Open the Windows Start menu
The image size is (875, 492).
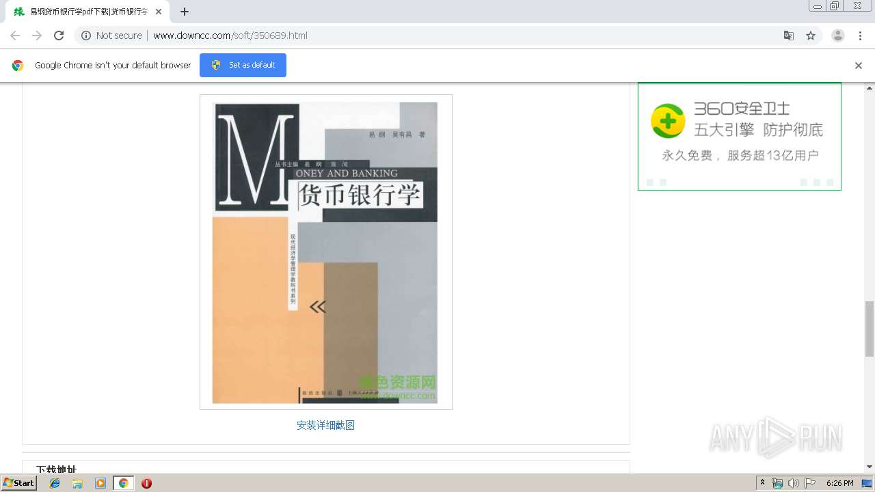click(x=19, y=483)
